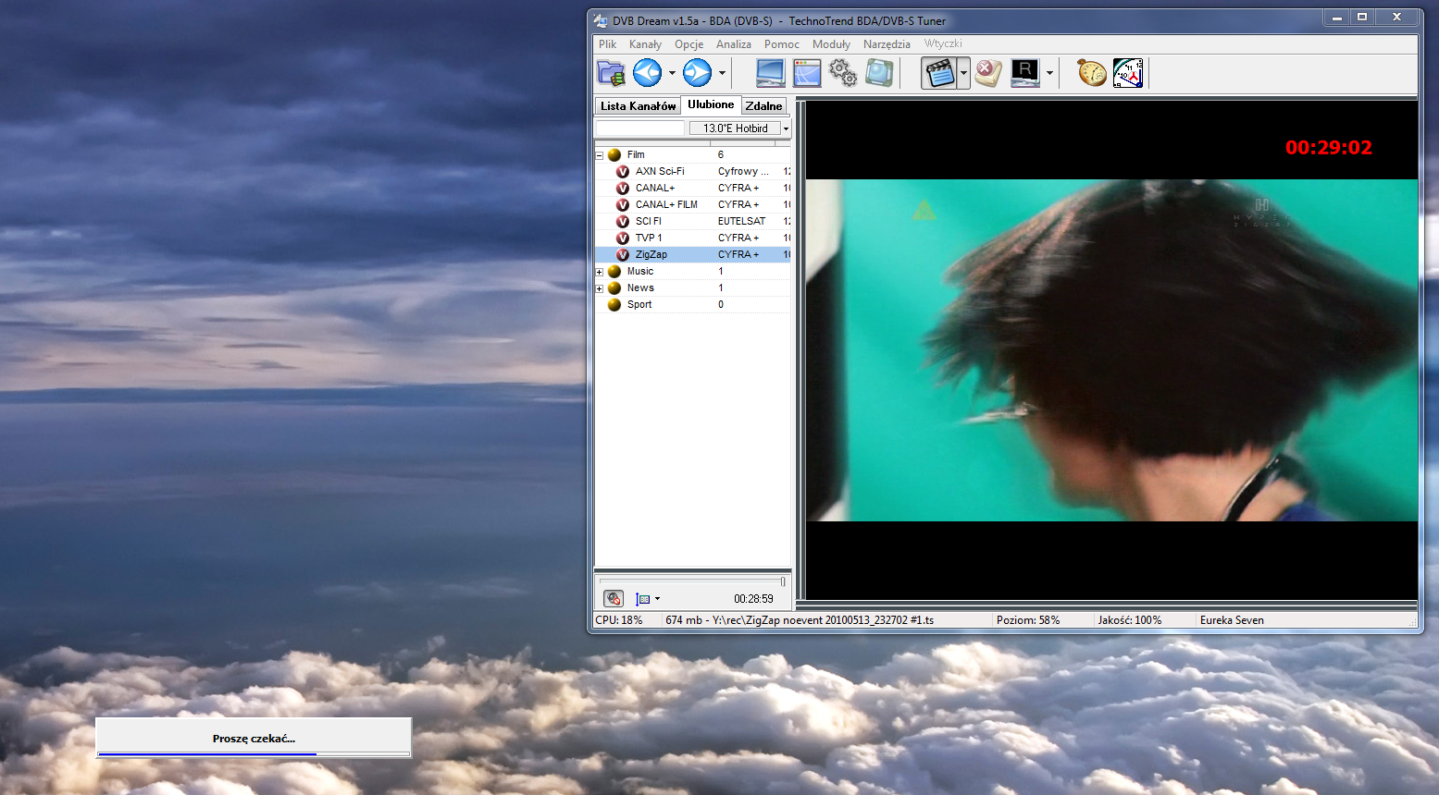1439x795 pixels.
Task: Open dropdown beside the R screen icon
Action: tap(1049, 73)
